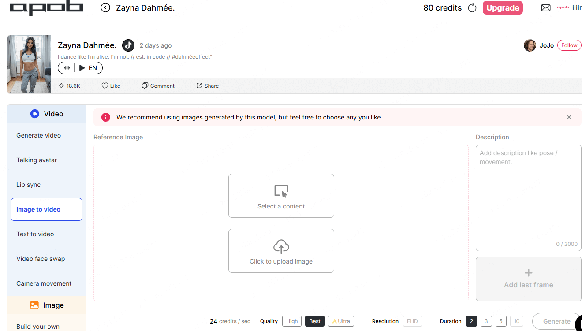This screenshot has height=331, width=582.
Task: Open the Comment section
Action: (158, 86)
